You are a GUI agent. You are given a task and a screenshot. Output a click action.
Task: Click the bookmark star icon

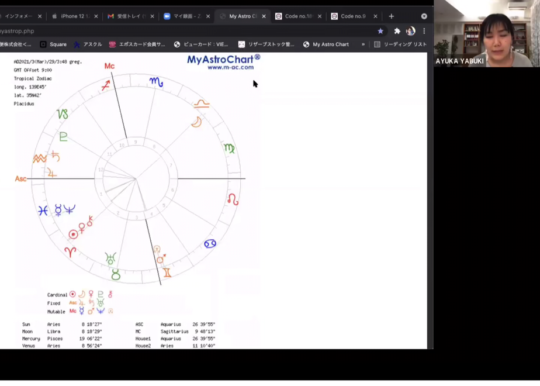click(380, 31)
